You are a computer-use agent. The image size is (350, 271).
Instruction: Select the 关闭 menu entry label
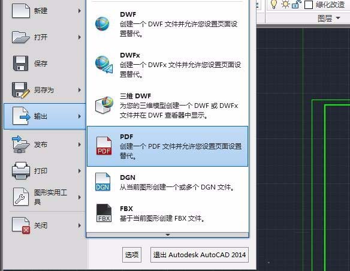pyautogui.click(x=41, y=225)
